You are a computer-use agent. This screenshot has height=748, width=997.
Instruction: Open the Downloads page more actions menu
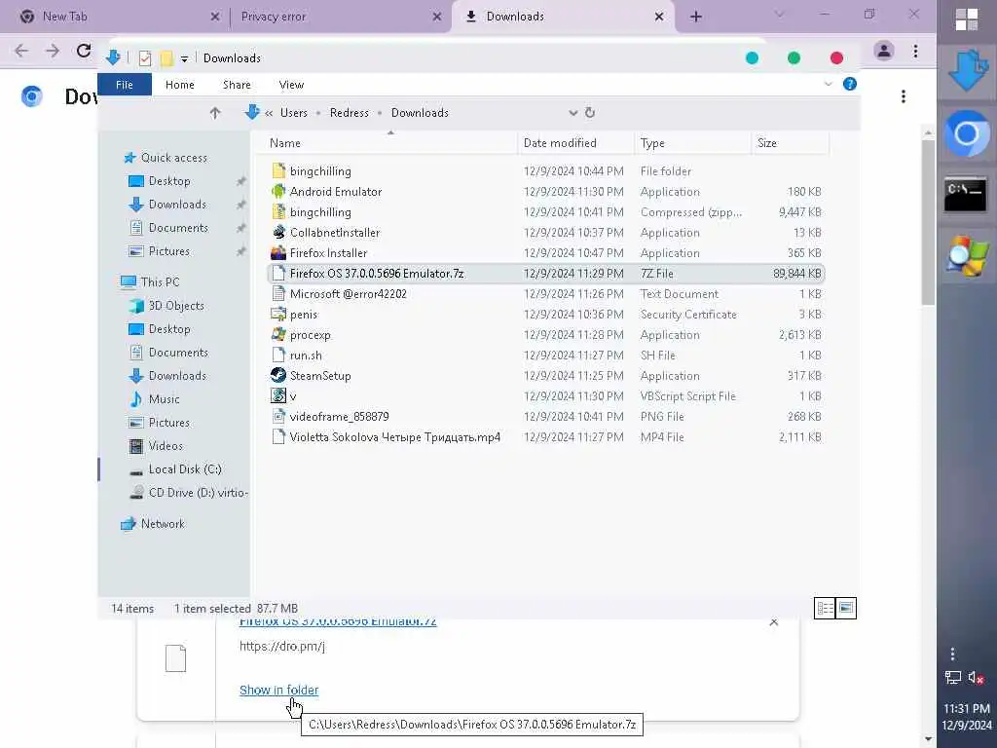904,96
